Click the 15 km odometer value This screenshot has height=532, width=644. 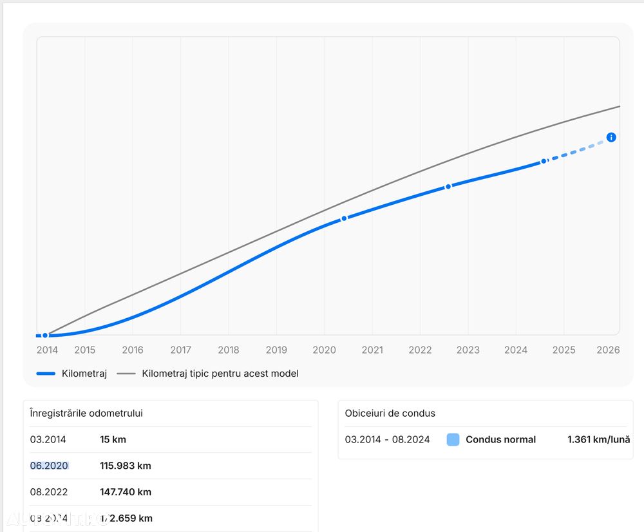click(113, 440)
